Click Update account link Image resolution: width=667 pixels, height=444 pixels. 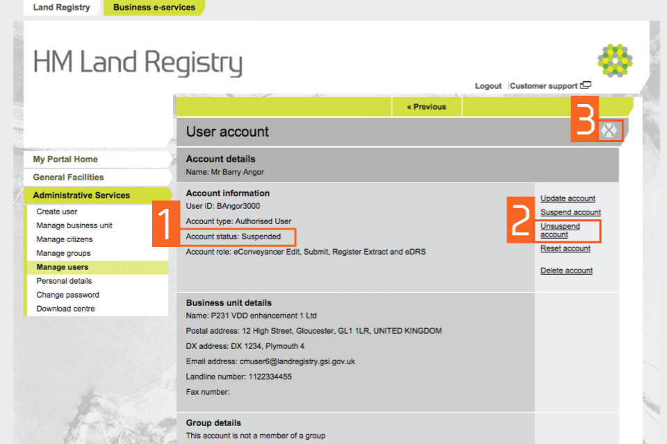[x=568, y=198]
